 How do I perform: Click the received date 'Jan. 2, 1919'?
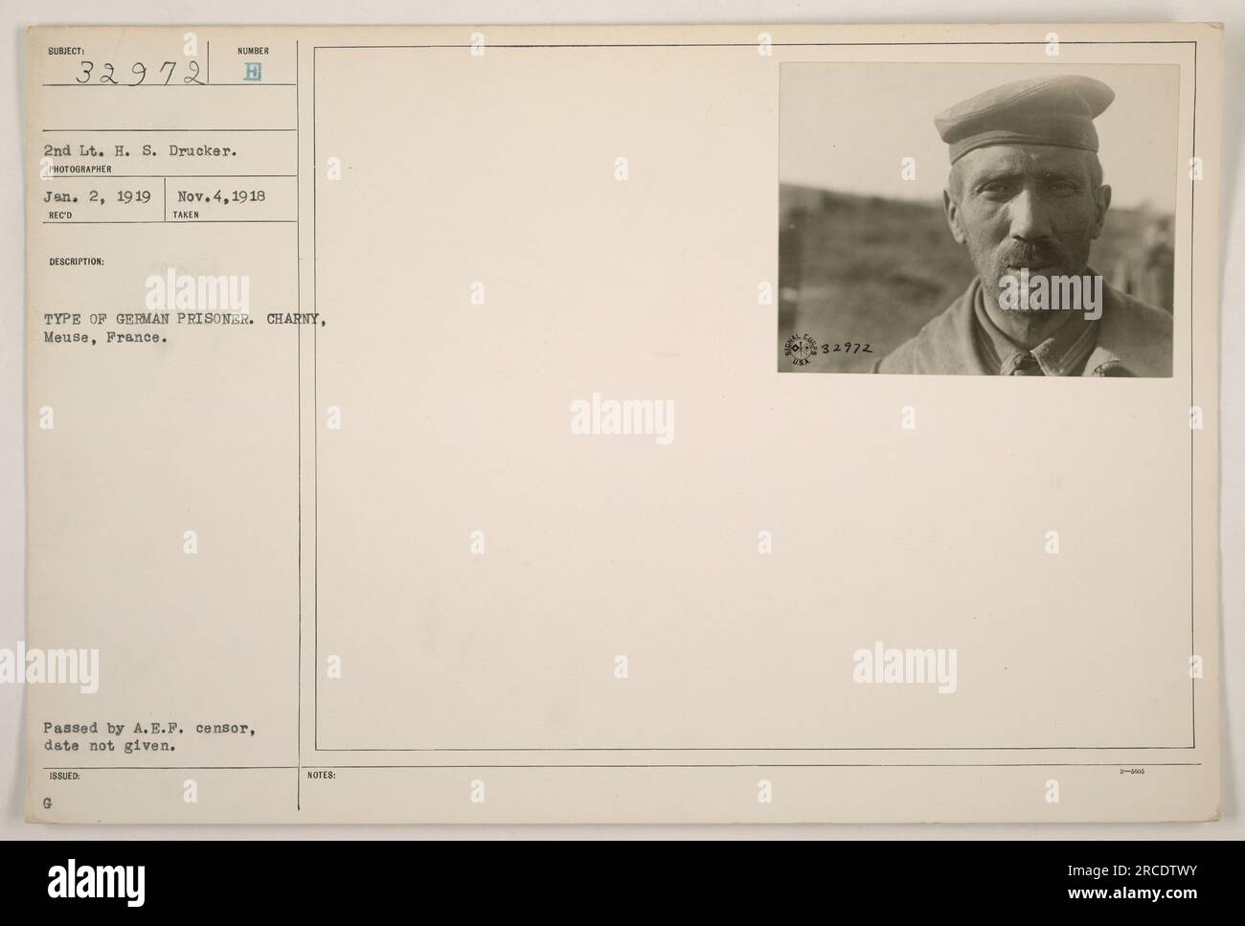click(97, 197)
